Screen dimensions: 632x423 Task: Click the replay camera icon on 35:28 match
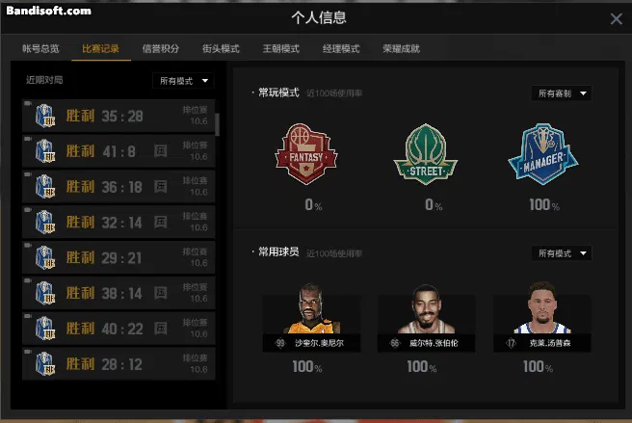point(28,103)
